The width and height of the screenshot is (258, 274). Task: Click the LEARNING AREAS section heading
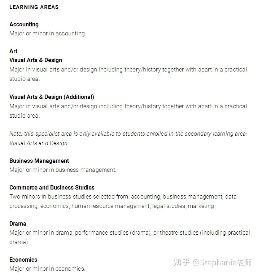(34, 7)
